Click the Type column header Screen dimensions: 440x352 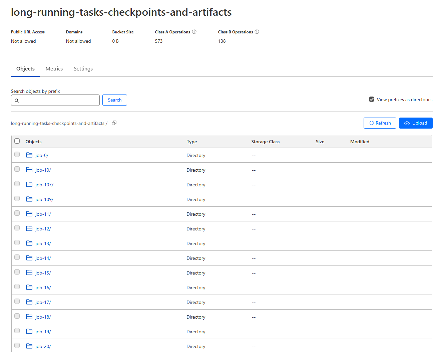point(192,142)
